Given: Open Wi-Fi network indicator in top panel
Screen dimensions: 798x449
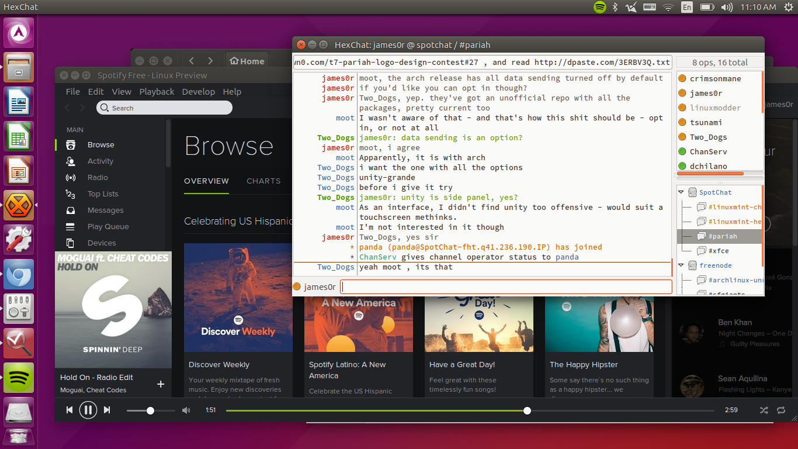Looking at the screenshot, I should [x=668, y=7].
